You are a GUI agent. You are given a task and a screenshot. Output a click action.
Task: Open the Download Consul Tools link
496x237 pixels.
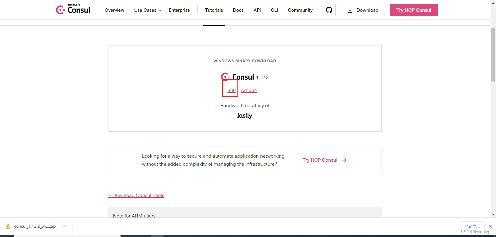pos(136,195)
